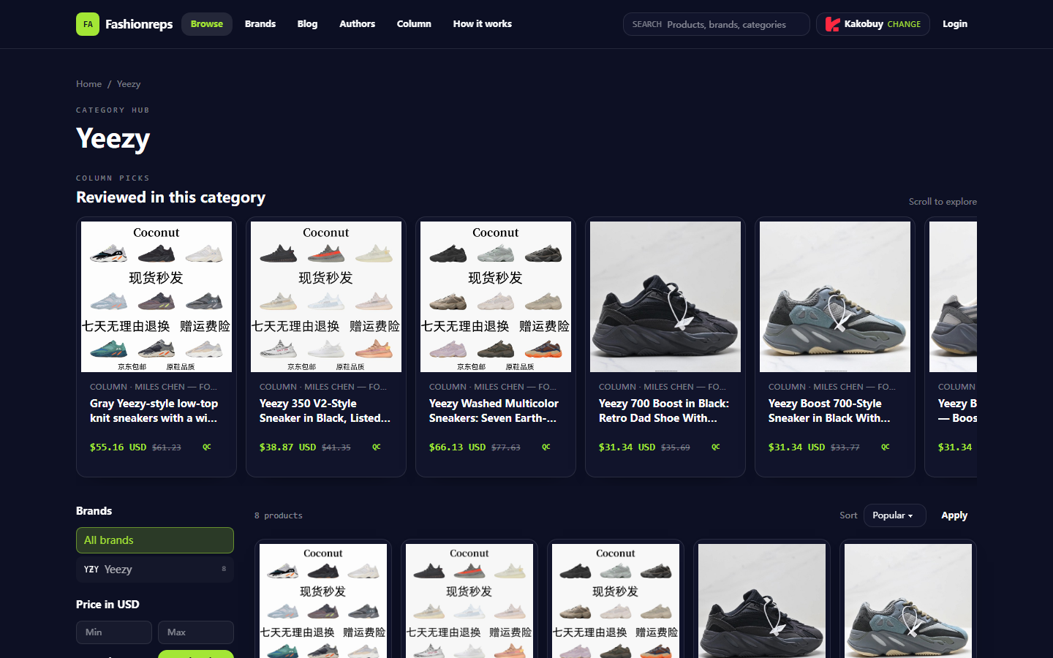The width and height of the screenshot is (1053, 658).
Task: Click the Scroll to explore text
Action: (943, 202)
